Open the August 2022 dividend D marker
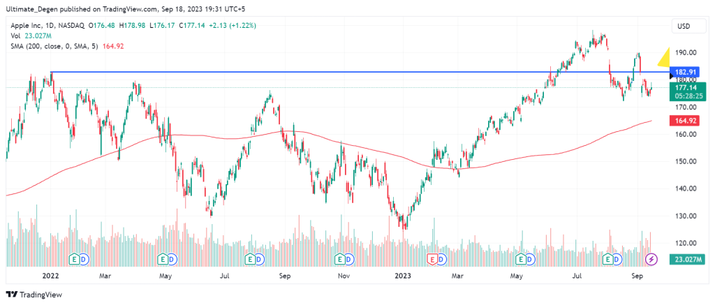 (x=260, y=260)
